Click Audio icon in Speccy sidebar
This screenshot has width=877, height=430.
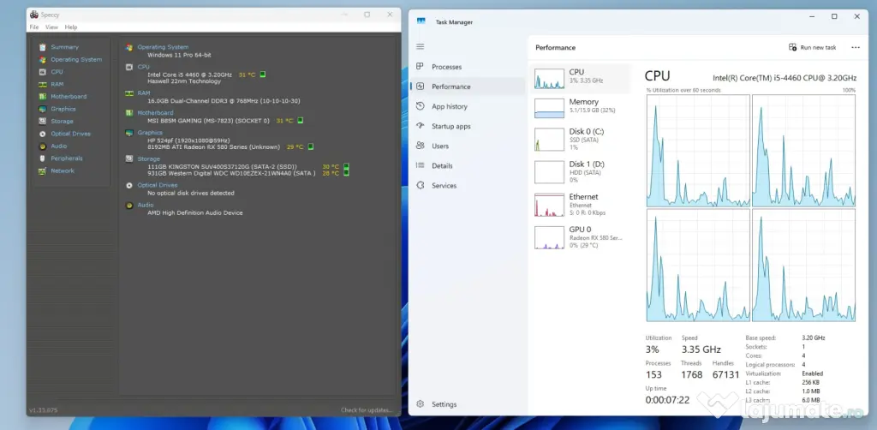point(42,146)
